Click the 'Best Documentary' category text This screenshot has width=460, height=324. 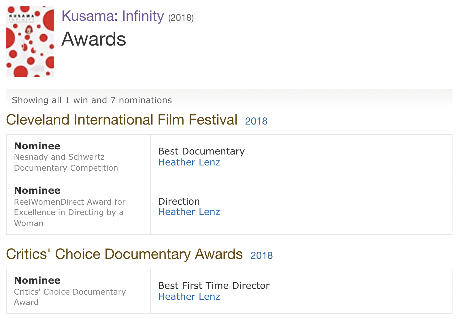tap(201, 151)
